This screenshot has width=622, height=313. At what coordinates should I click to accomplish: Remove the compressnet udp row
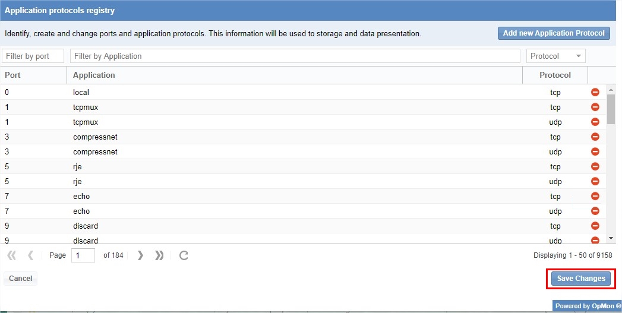[x=595, y=151]
